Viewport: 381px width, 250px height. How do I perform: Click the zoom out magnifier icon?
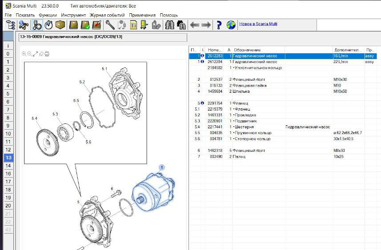pyautogui.click(x=29, y=54)
